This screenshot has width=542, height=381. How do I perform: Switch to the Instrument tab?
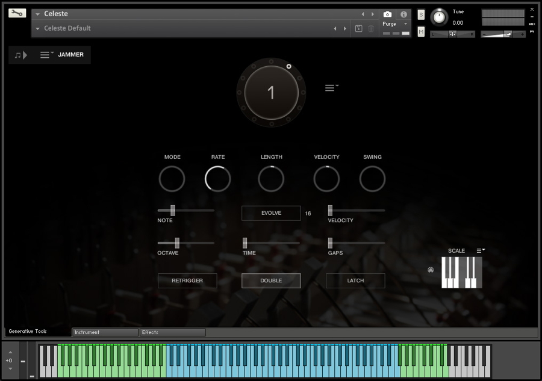105,332
